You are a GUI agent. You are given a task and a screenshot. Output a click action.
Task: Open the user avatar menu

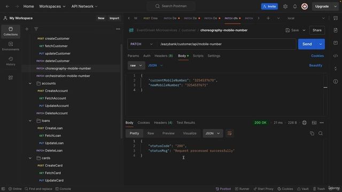tap(305, 6)
